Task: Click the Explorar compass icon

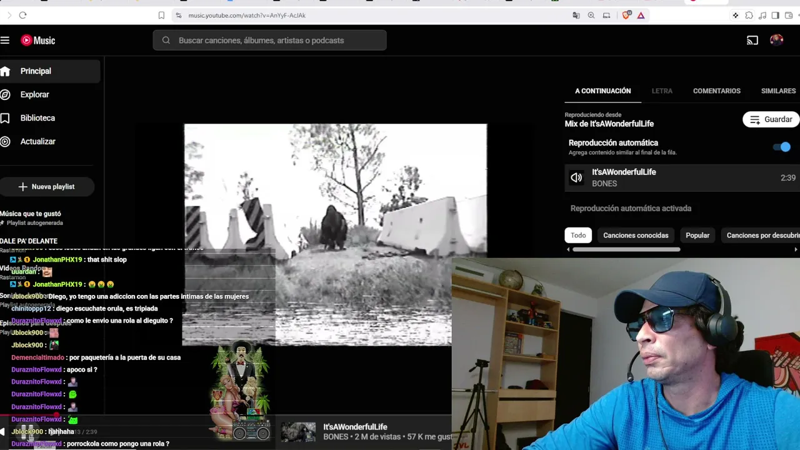Action: (x=5, y=94)
